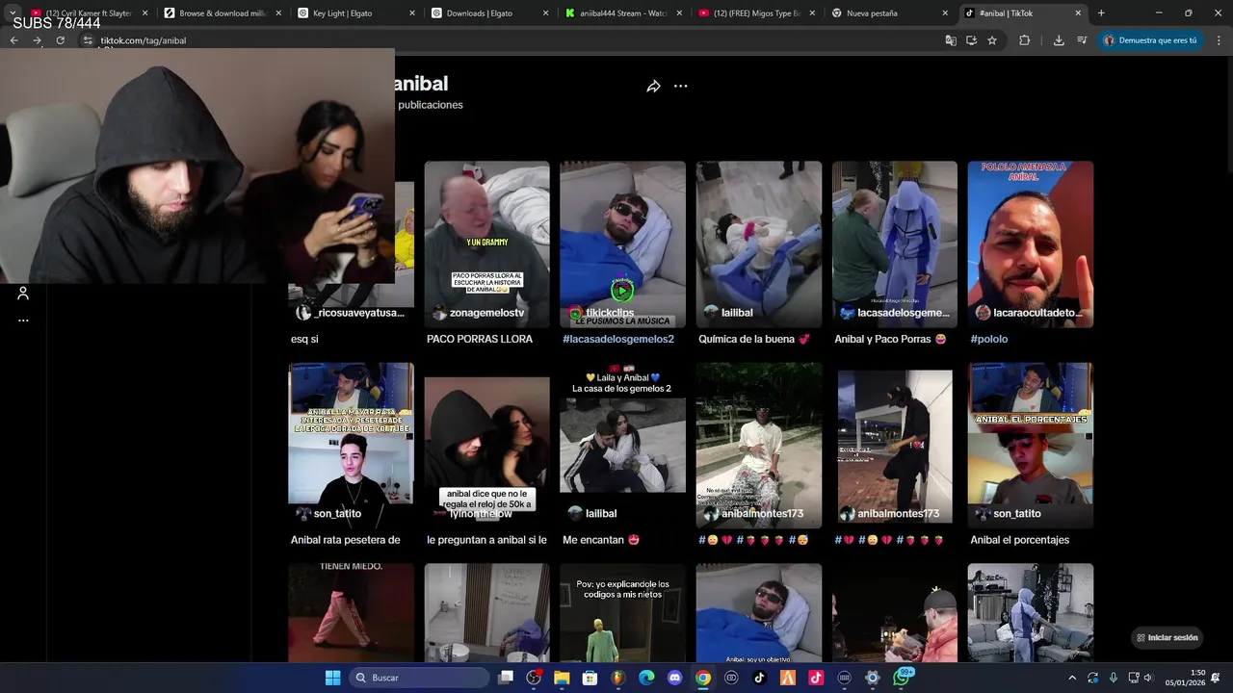Click the #pololo hashtag link
The image size is (1233, 693).
click(x=989, y=339)
